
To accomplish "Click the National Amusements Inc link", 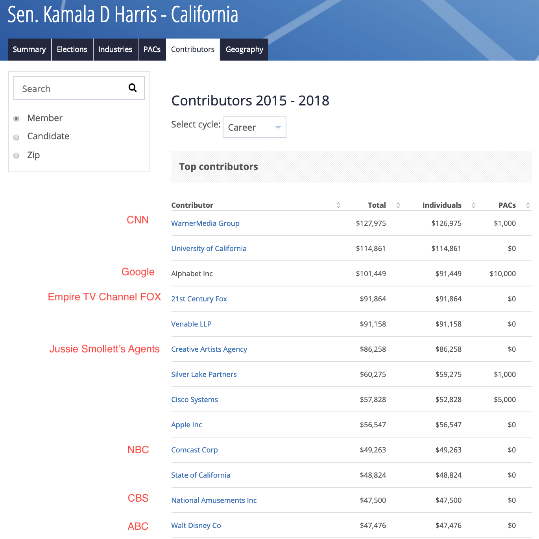I will tap(214, 500).
